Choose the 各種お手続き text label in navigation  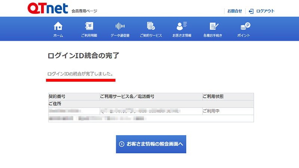click(x=213, y=35)
